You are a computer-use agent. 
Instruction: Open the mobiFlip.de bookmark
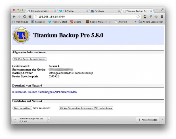(x=20, y=22)
